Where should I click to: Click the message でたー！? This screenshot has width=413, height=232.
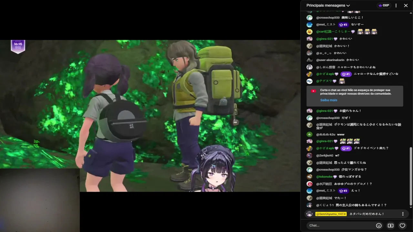pyautogui.click(x=340, y=198)
